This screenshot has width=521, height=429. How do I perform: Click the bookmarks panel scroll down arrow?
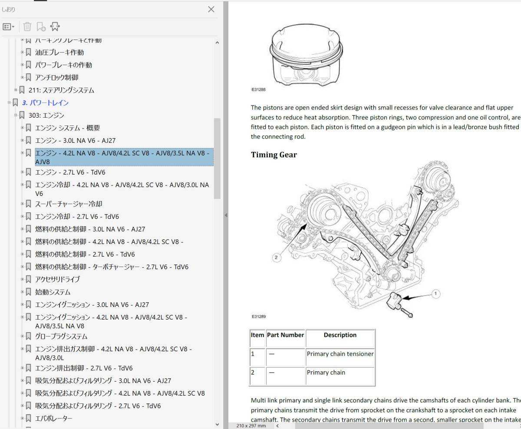(x=217, y=424)
